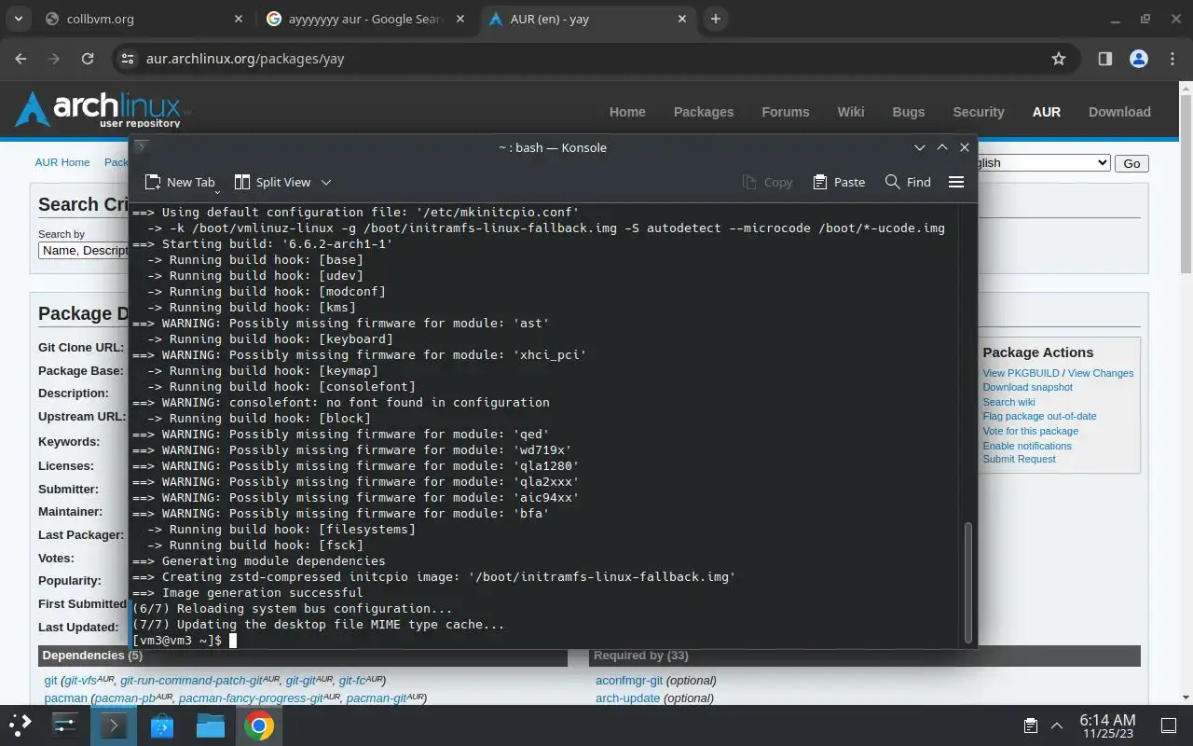Open the aconfmgr-git required-by link
This screenshot has width=1193, height=746.
[x=629, y=681]
